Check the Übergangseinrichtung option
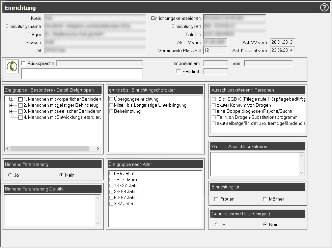 point(111,99)
